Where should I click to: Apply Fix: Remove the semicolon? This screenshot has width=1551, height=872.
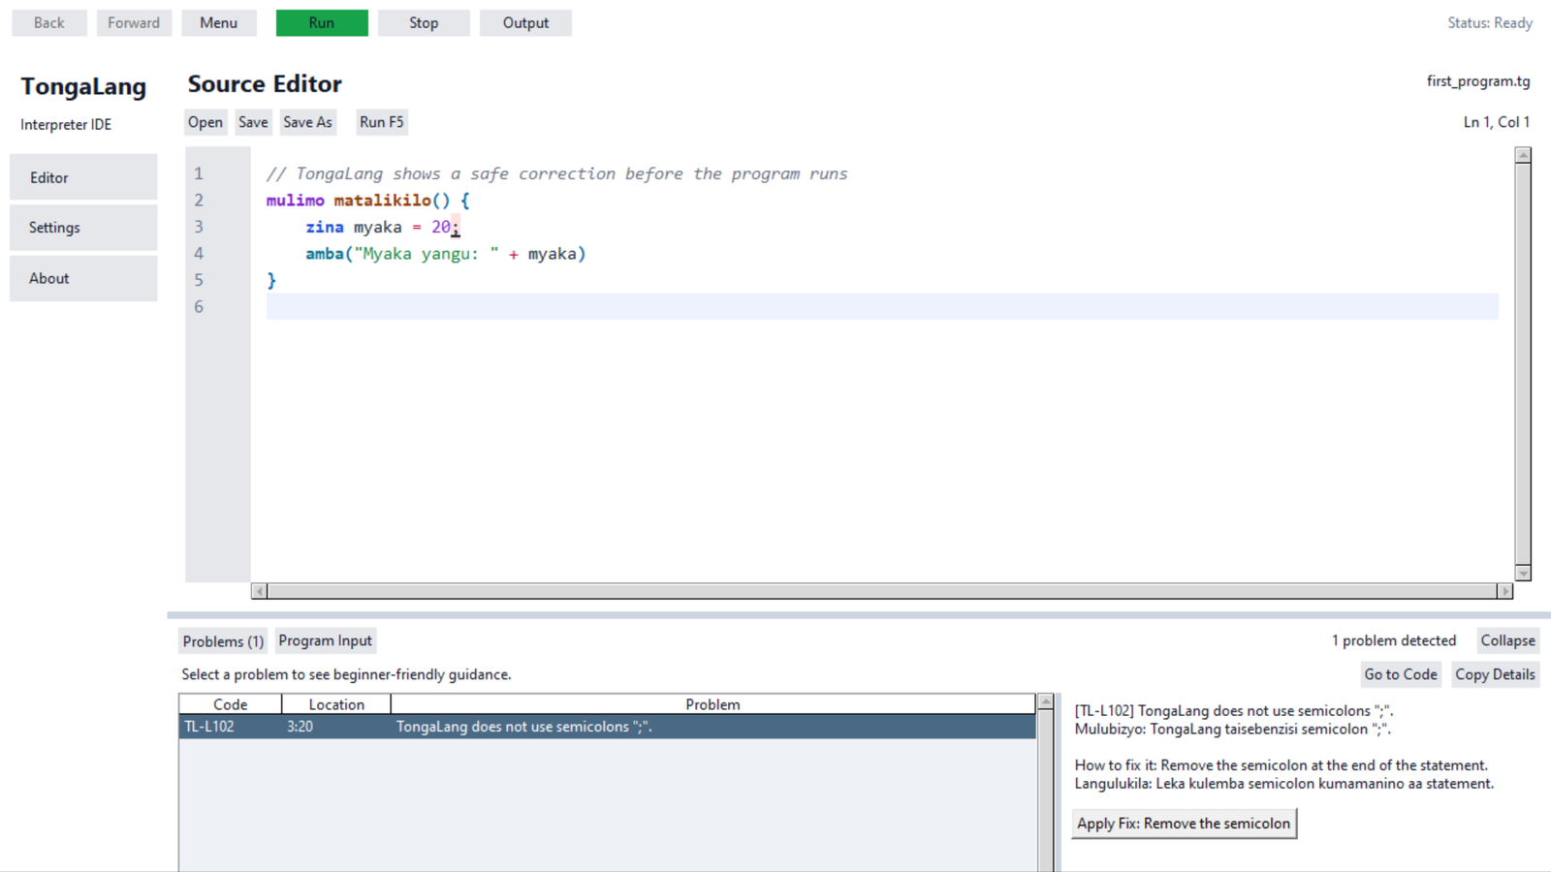1184,824
